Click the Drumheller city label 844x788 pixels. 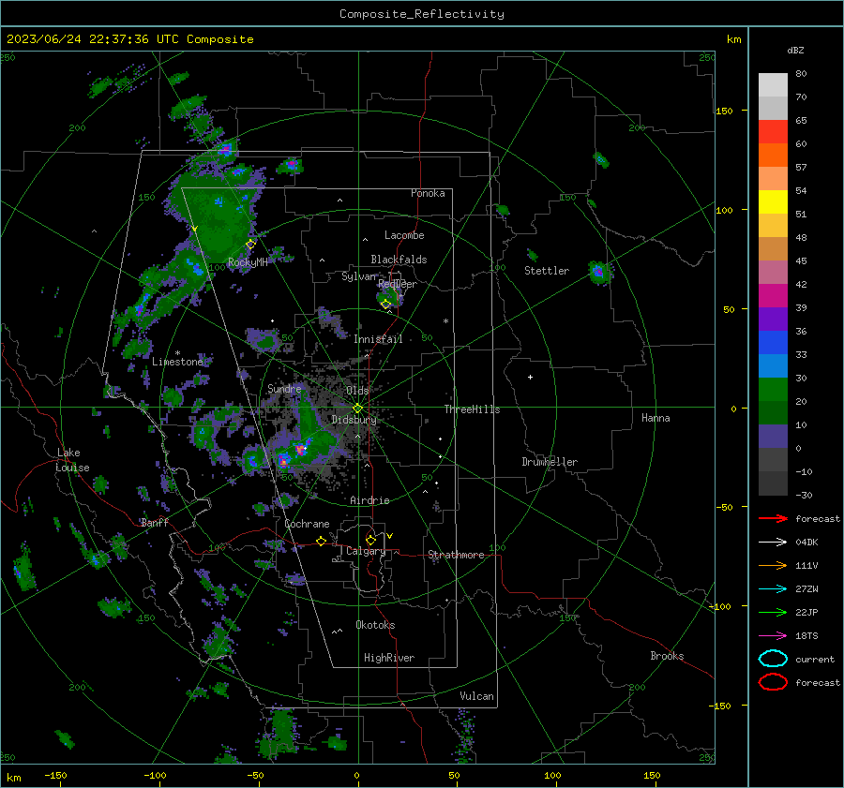click(550, 462)
